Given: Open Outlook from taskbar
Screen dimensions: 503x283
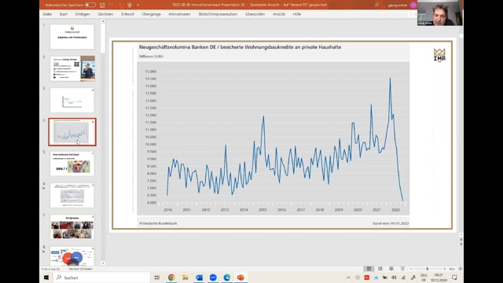Looking at the screenshot, I should click(x=199, y=277).
